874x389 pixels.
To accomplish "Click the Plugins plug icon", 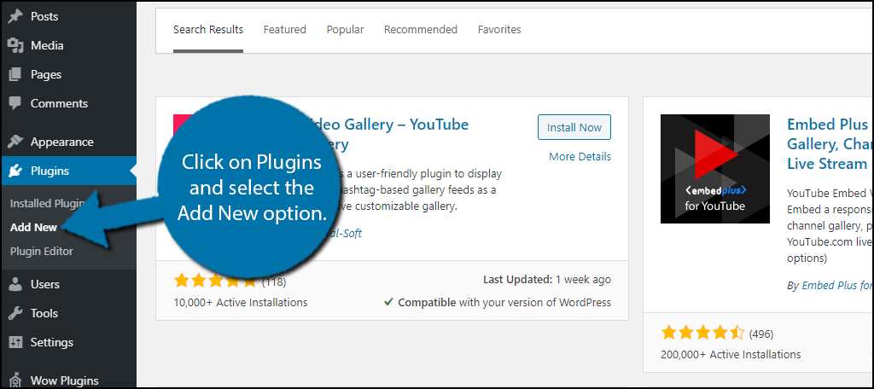I will [x=15, y=171].
